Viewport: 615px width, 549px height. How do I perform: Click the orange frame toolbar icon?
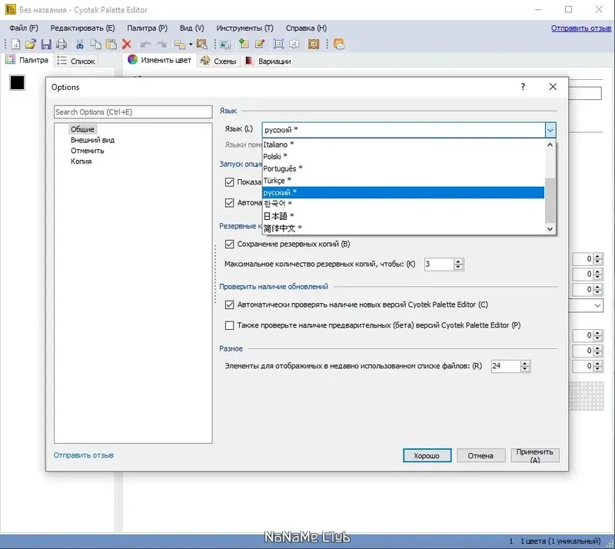click(x=314, y=45)
